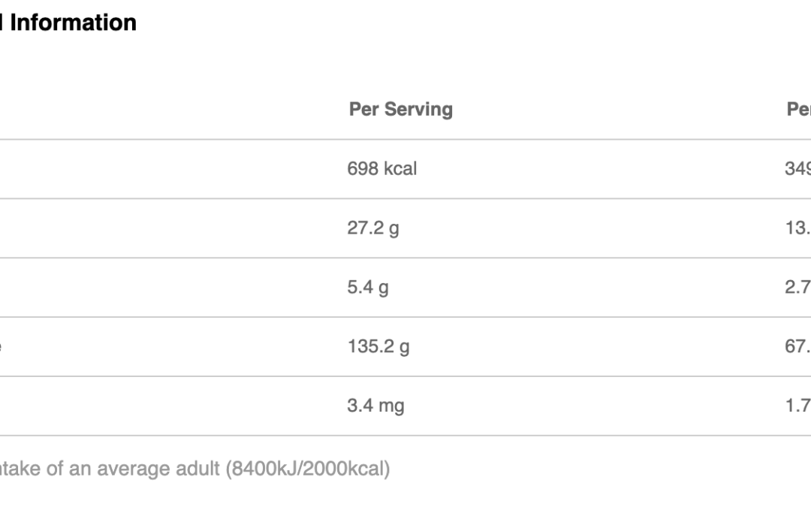Select the 27.2 g per serving value
Viewport: 811px width, 507px height.
click(372, 228)
